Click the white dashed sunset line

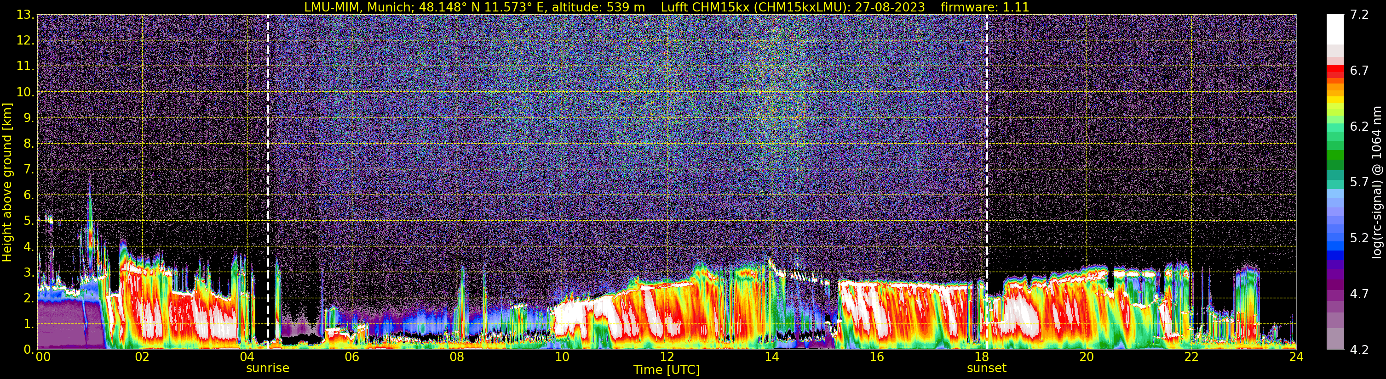(987, 181)
